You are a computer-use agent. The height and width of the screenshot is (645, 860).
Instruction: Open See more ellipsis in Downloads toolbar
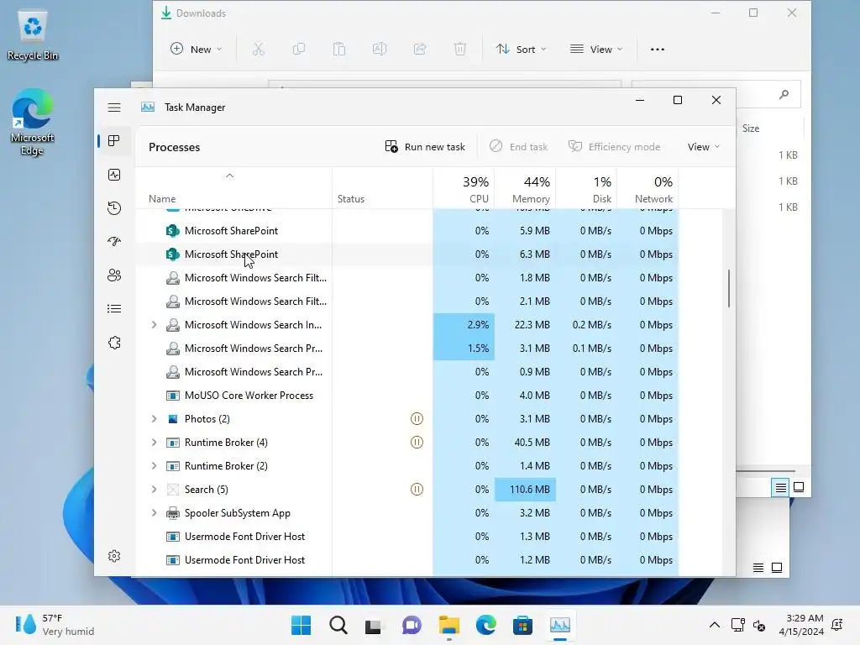(657, 50)
